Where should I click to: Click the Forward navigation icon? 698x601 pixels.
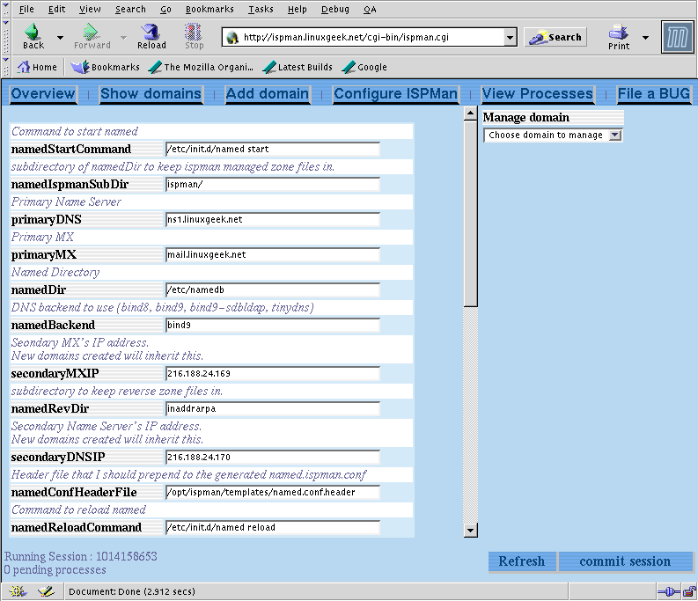[x=92, y=36]
